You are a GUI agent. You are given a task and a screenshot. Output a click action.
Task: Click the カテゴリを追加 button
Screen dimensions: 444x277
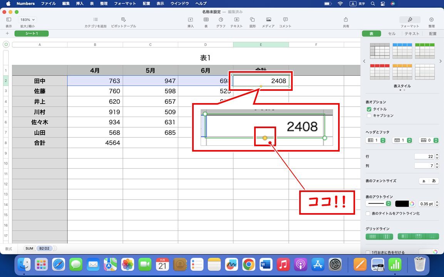click(95, 20)
